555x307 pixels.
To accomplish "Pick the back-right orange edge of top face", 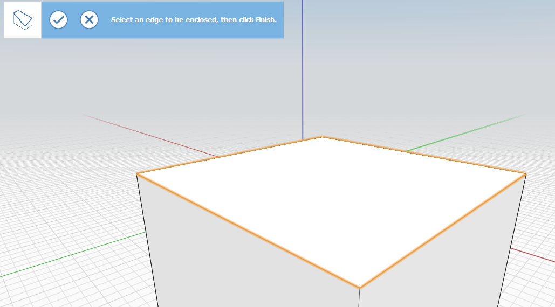I will 423,155.
